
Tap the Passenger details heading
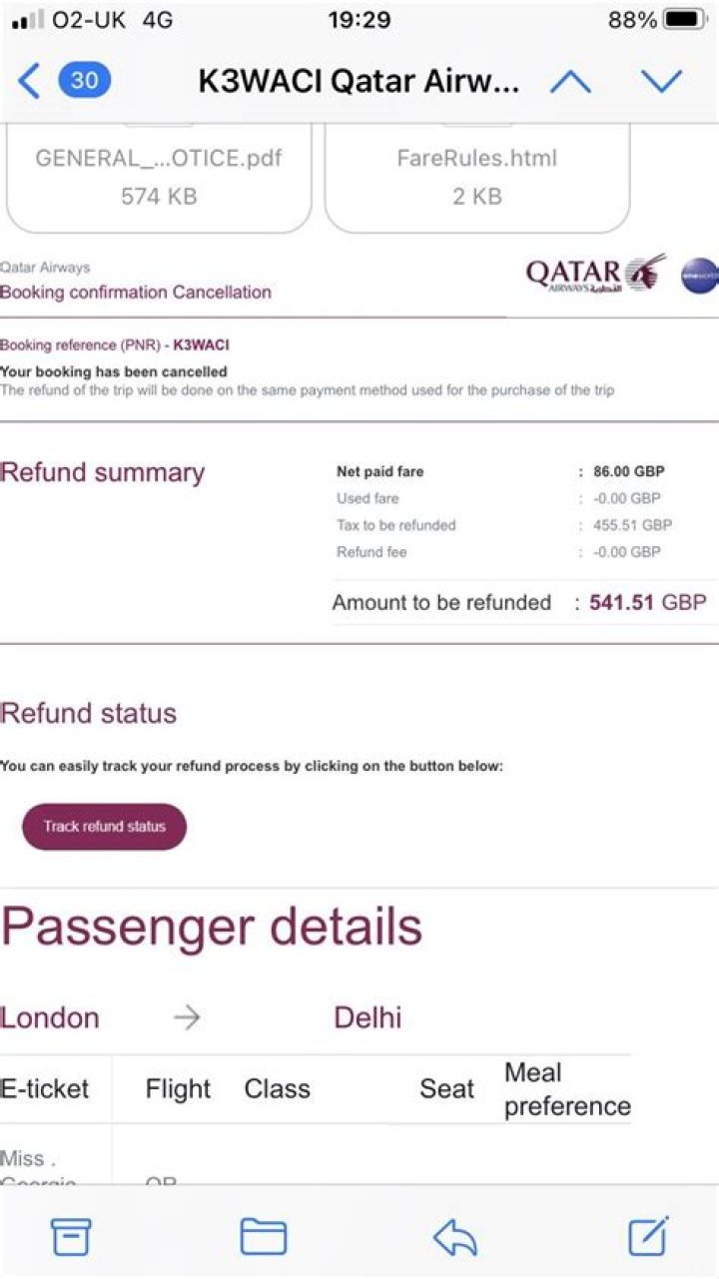click(212, 927)
